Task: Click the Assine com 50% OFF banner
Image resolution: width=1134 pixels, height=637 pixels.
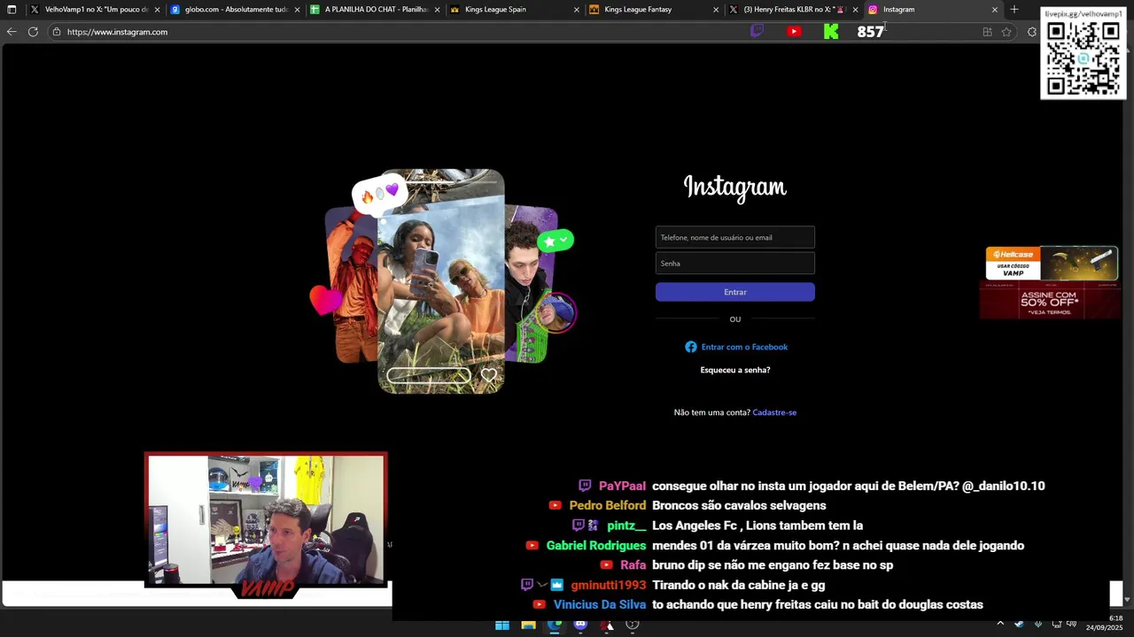Action: point(1050,301)
